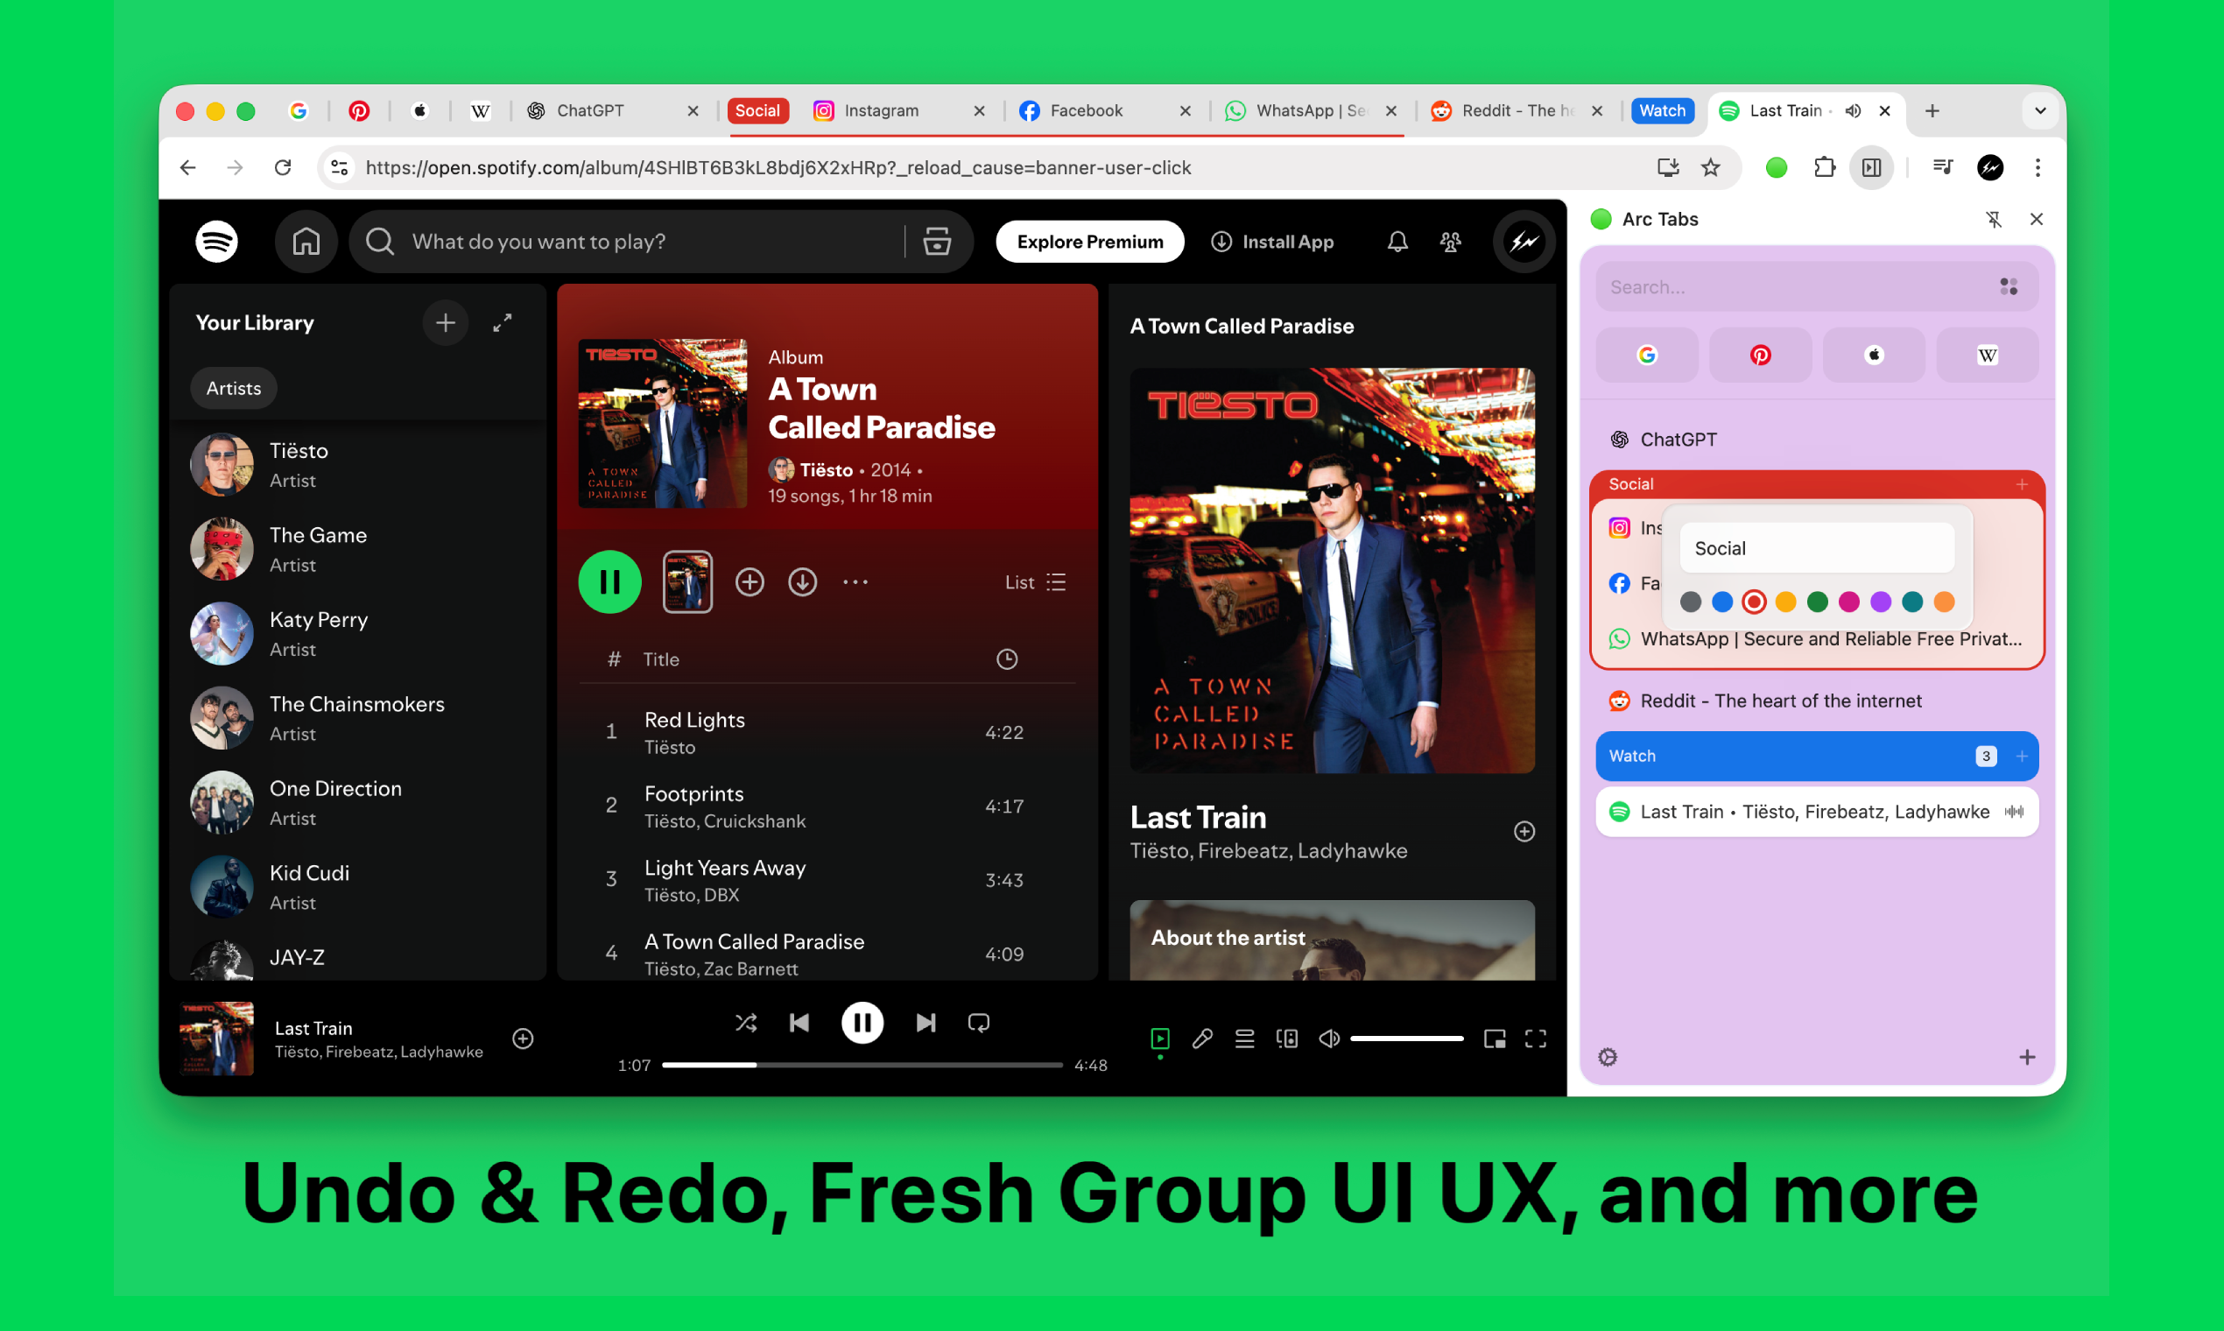Select the Artists filter chip in Your Library
The width and height of the screenshot is (2224, 1331).
point(233,387)
